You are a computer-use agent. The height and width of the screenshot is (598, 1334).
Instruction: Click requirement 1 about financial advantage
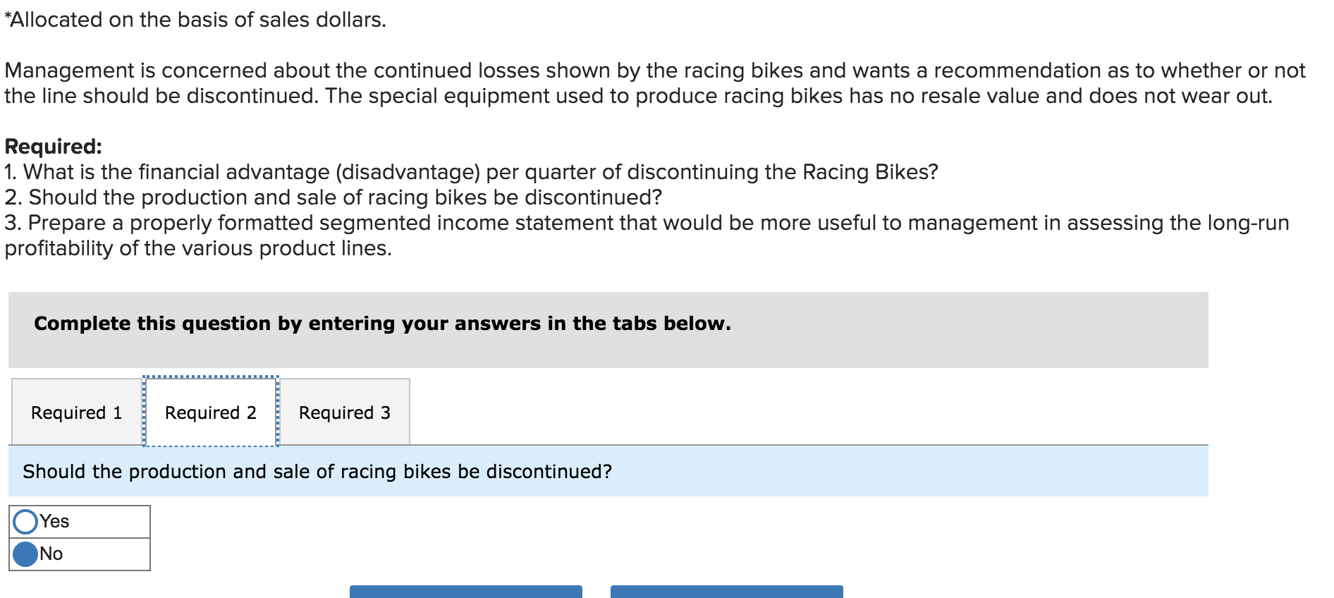click(471, 172)
